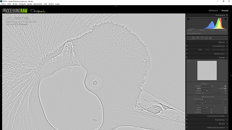Select the HSL mode label
232x130 pixels.
(x=200, y=50)
